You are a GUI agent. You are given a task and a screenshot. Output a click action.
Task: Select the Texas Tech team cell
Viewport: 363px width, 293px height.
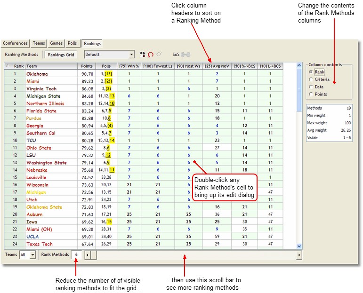51,244
